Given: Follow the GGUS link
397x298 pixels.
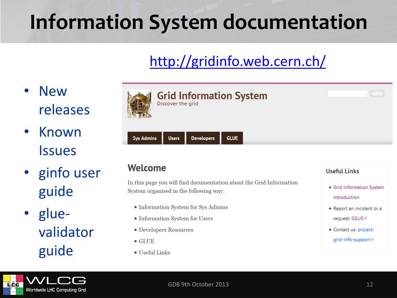Looking at the screenshot, I should click(357, 218).
